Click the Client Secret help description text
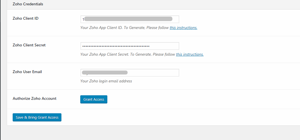 click(128, 55)
